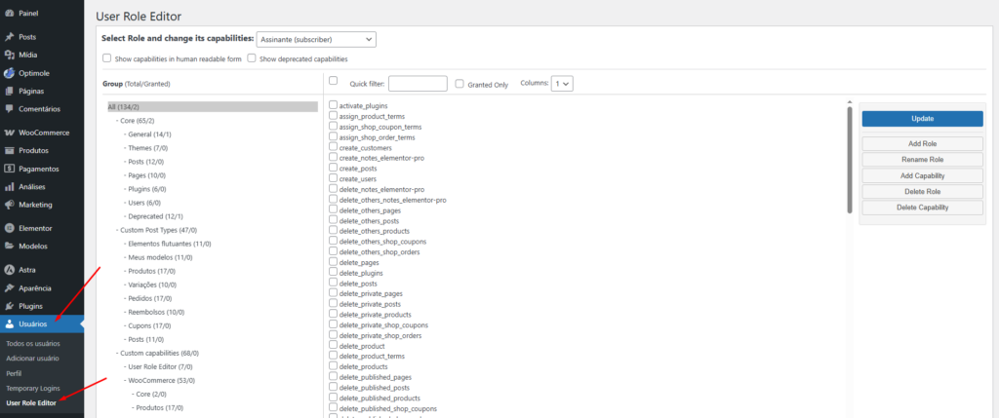This screenshot has width=999, height=418.
Task: Click the Plugins icon in sidebar
Action: click(x=9, y=306)
